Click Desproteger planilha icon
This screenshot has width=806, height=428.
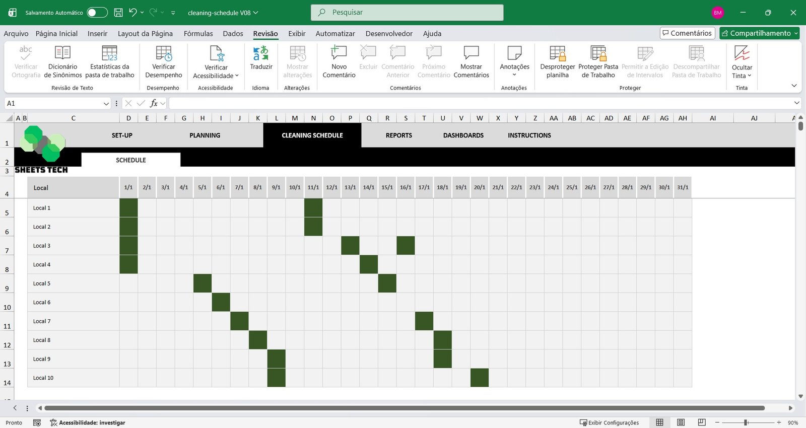tap(557, 61)
